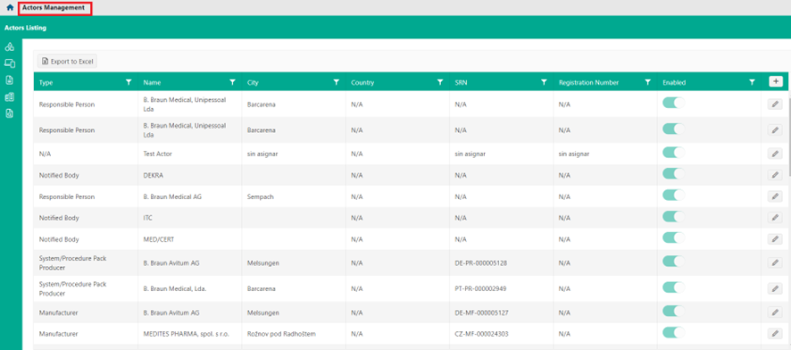Edit the Test Actor row
The height and width of the screenshot is (350, 791).
775,154
